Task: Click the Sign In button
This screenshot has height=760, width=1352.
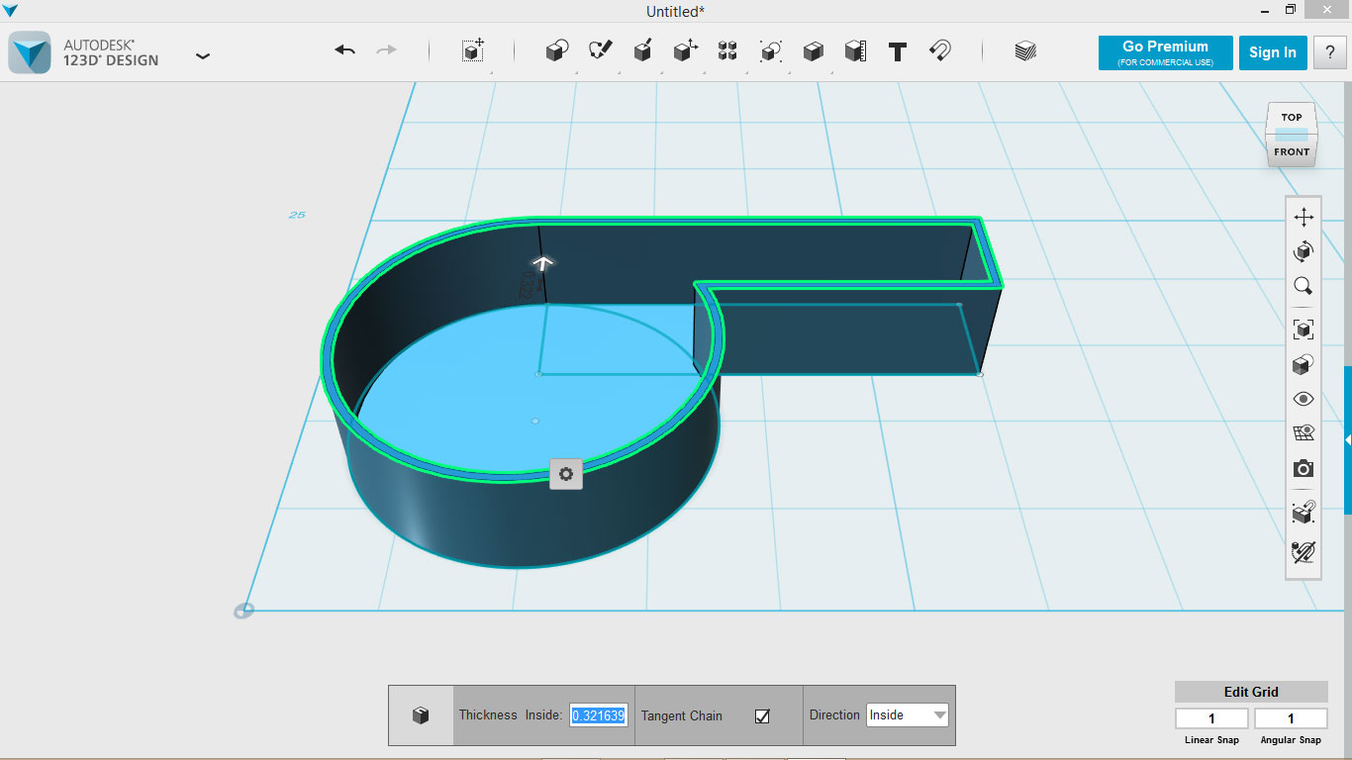Action: [1272, 52]
